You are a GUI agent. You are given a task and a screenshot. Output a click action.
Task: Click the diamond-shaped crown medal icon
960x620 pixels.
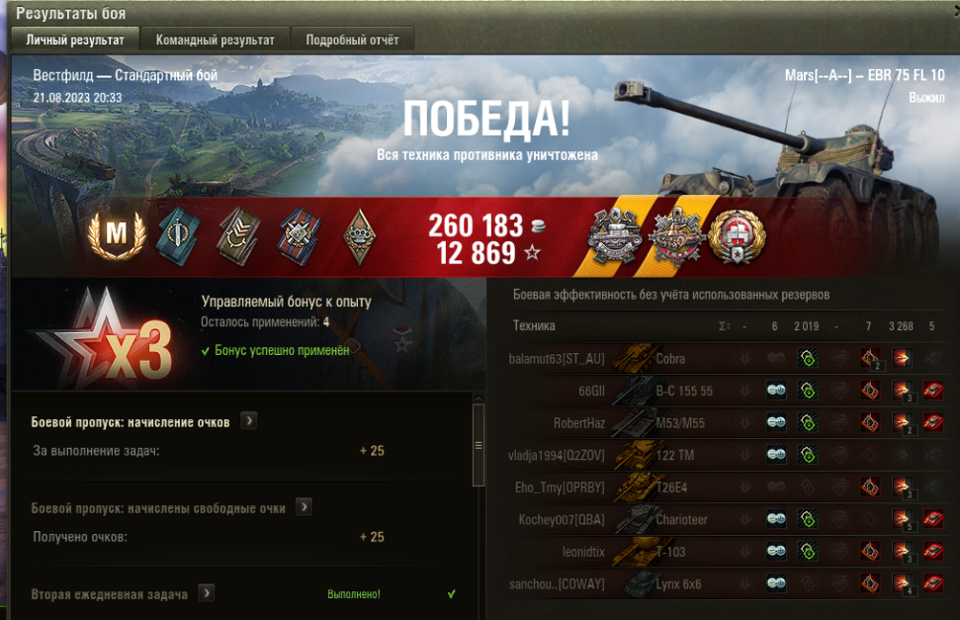pos(360,236)
